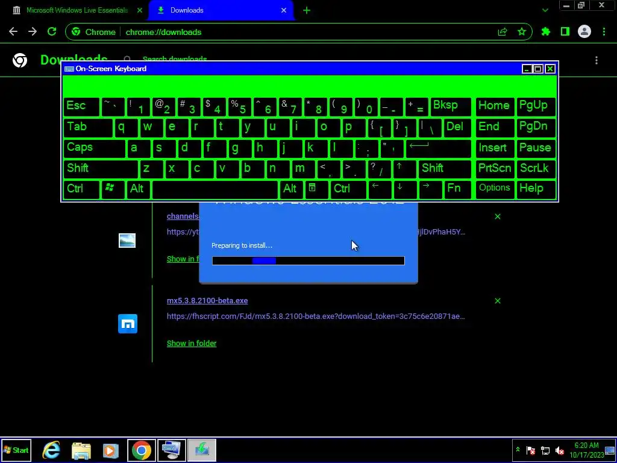Open Options on the On-Screen Keyboard

[495, 190]
